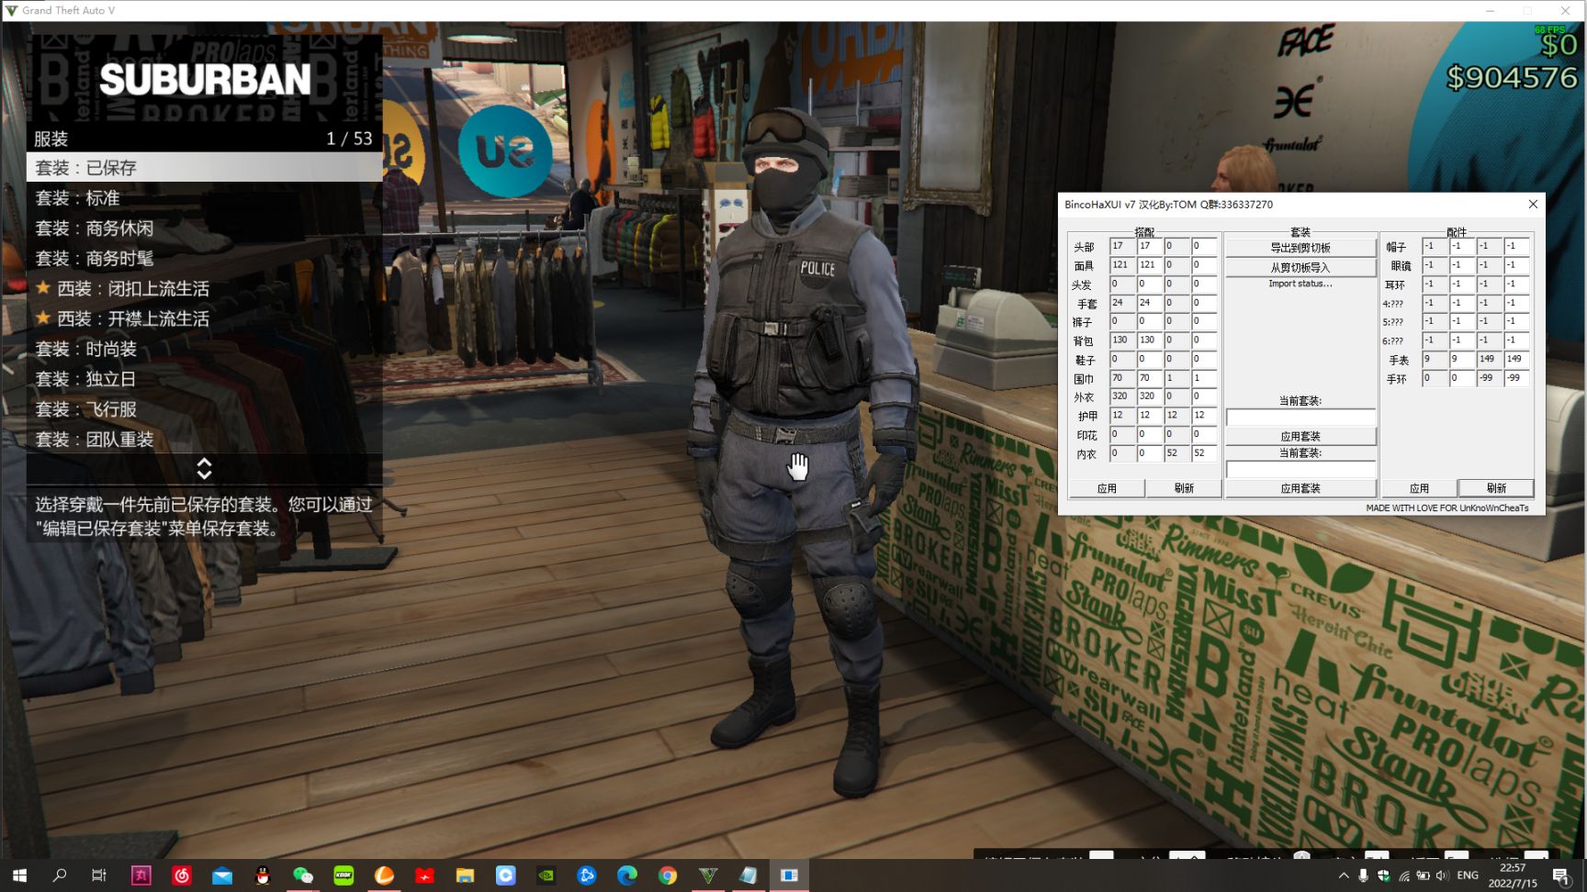Open the Mail app from taskbar
1587x892 pixels.
click(x=222, y=875)
